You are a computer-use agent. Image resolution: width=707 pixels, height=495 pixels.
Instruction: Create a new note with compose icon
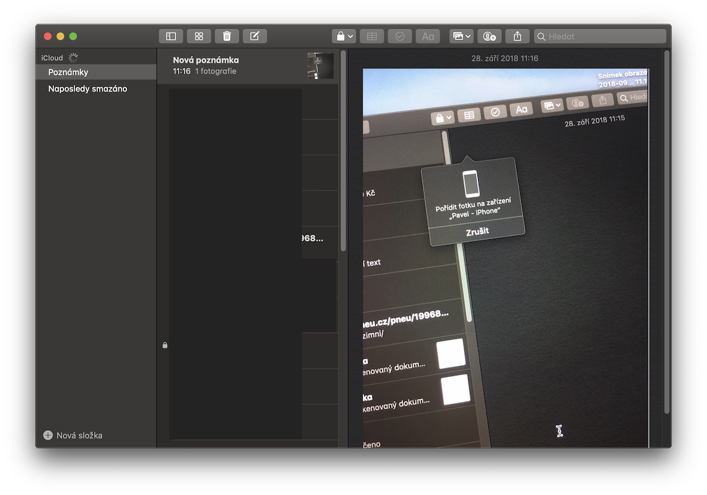tap(255, 36)
